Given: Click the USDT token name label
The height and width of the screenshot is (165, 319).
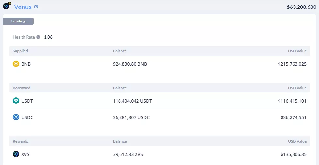Looking at the screenshot, I should 27,101.
